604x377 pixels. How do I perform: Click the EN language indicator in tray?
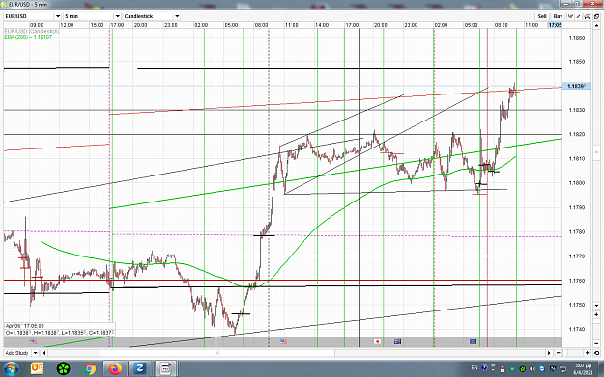[x=475, y=368]
